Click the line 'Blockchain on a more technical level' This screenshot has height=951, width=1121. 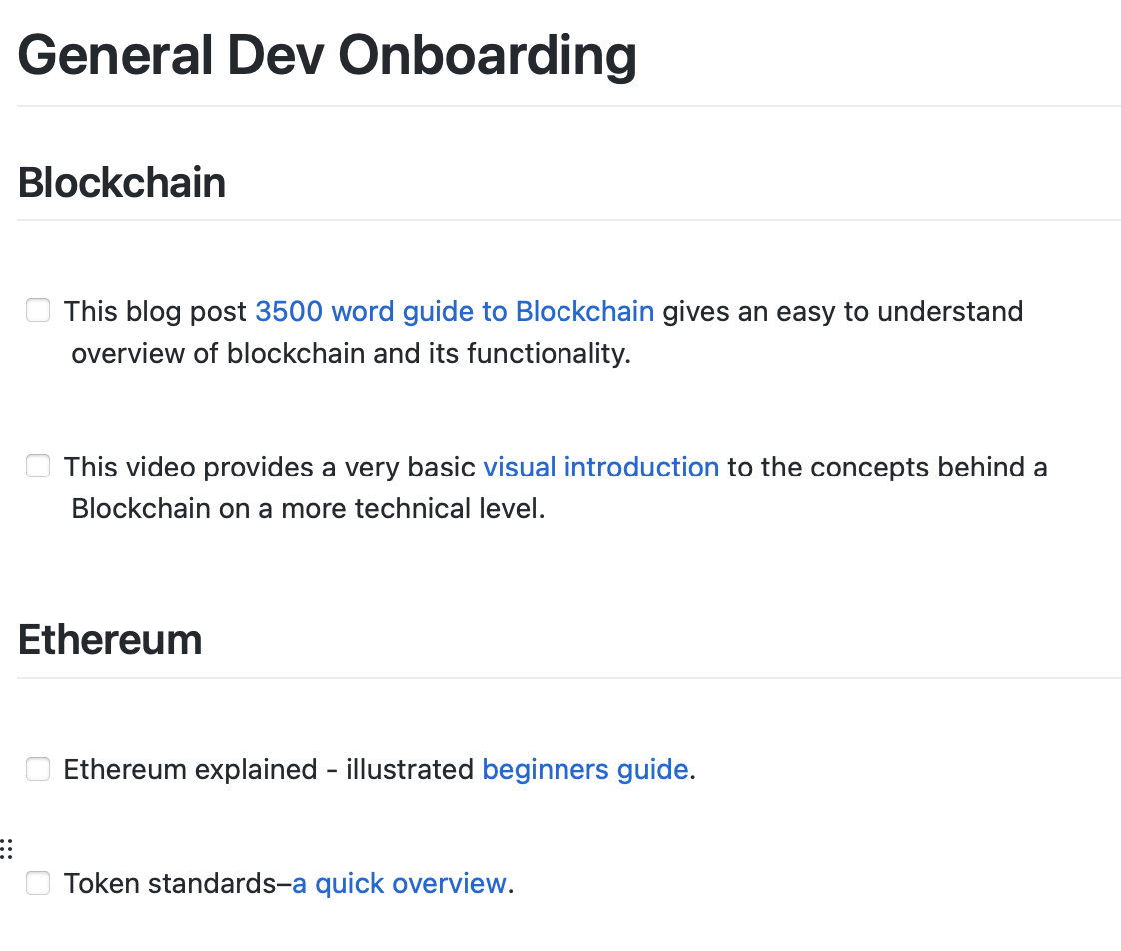pyautogui.click(x=308, y=509)
